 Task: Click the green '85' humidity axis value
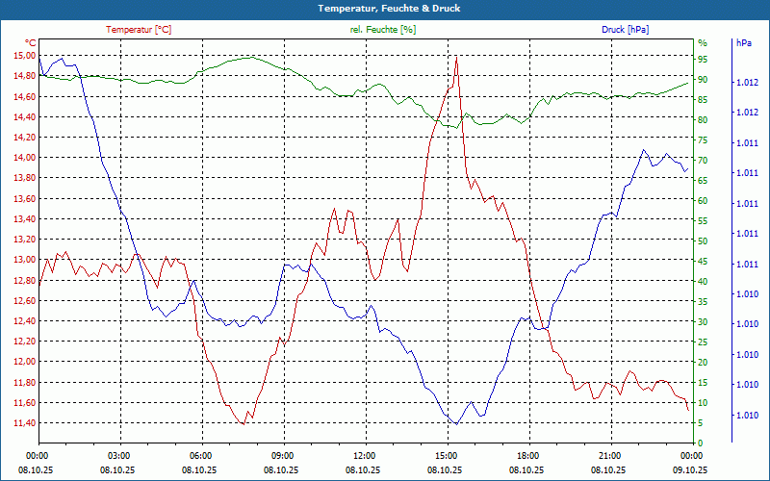click(703, 100)
